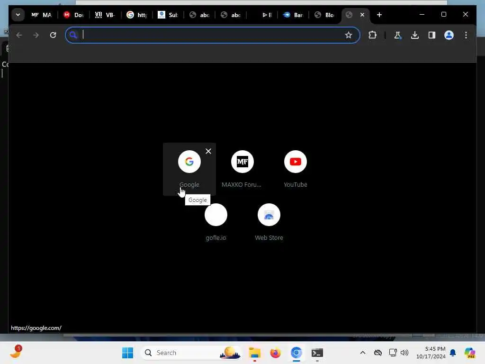The width and height of the screenshot is (485, 364).
Task: Reload the current page
Action: click(x=53, y=35)
